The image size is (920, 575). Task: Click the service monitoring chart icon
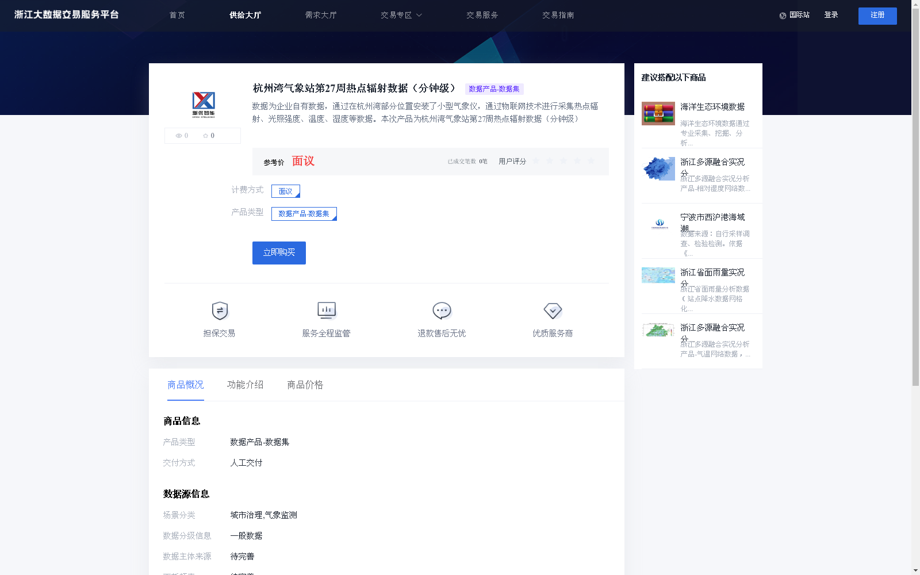[327, 310]
